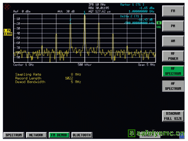Click the CLRWR trace mode label
188x141 pixels.
tap(8, 34)
